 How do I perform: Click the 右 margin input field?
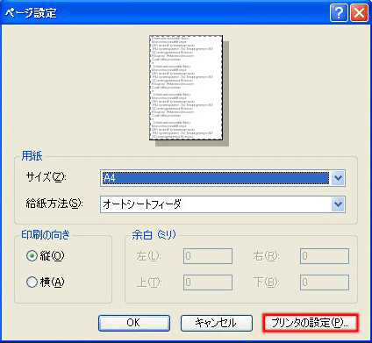325,256
